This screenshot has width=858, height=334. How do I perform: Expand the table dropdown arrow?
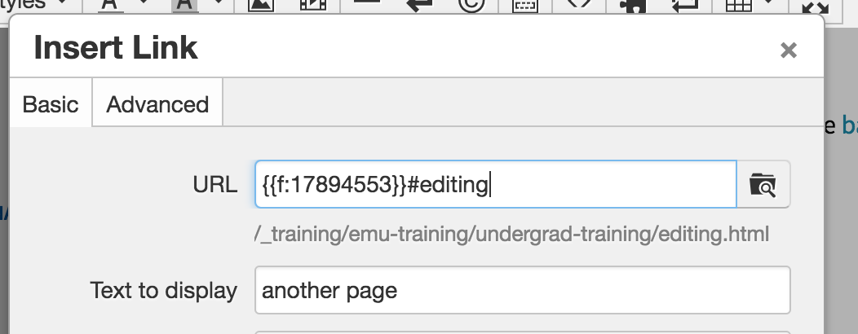(770, 5)
